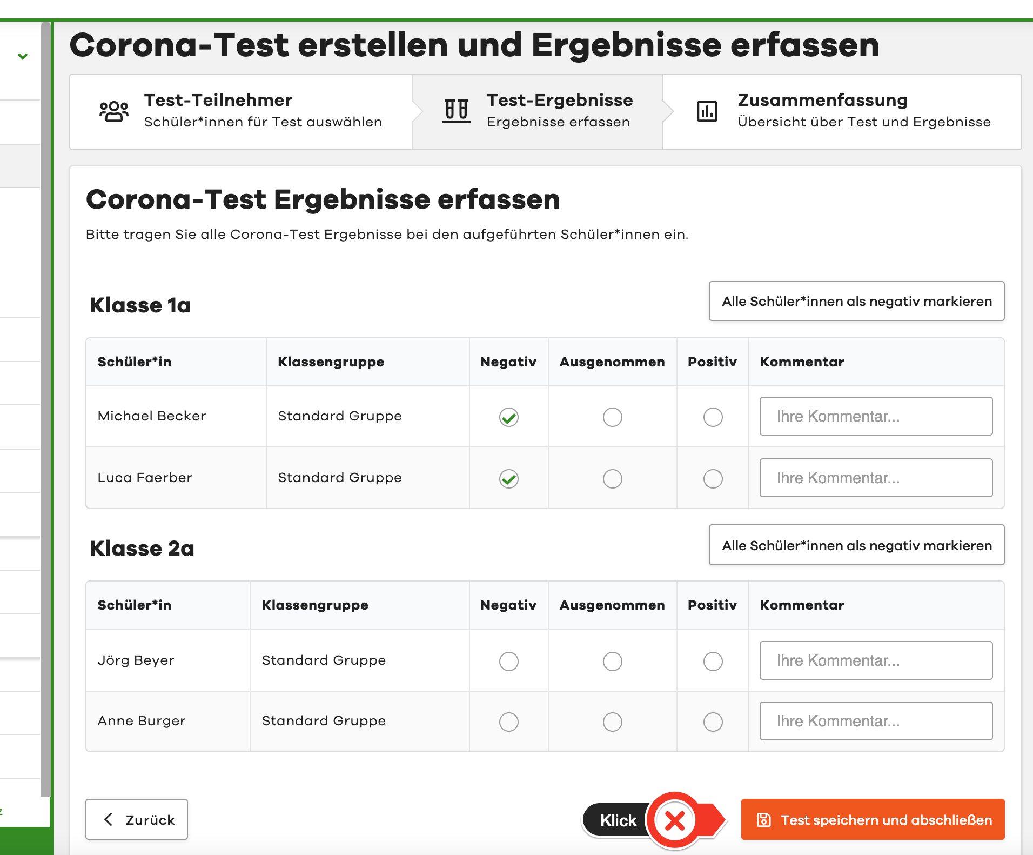Click the save icon in the orange button
Screen dimensions: 1033x855
pyautogui.click(x=763, y=820)
